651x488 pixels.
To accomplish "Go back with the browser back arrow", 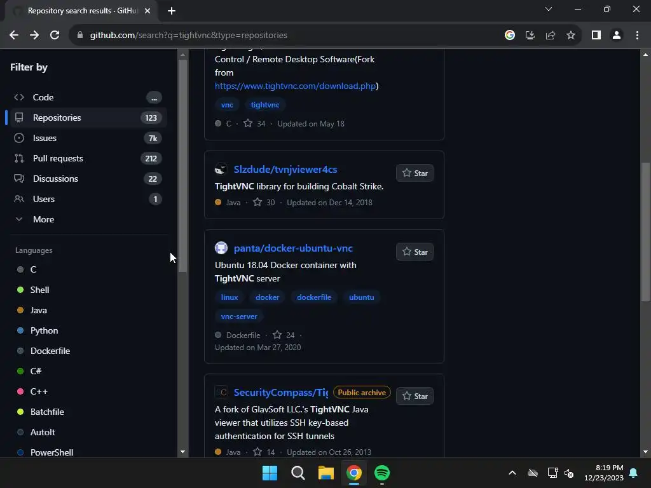I will (x=14, y=36).
